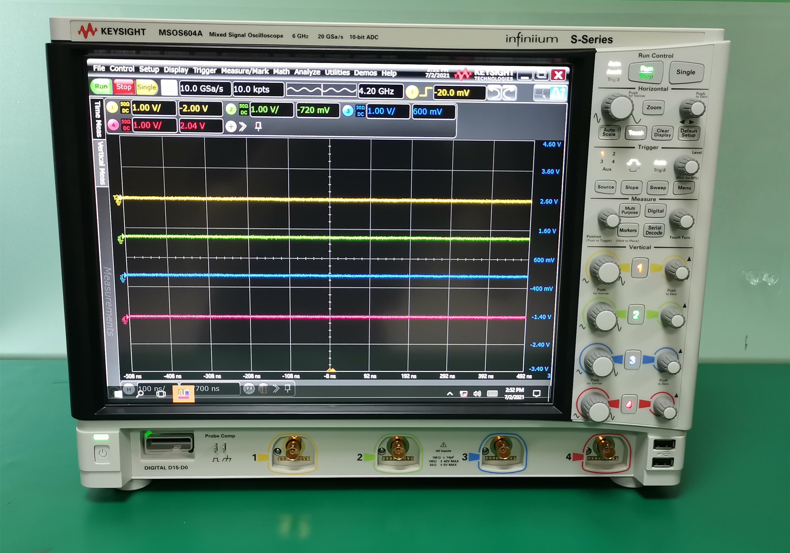Screen dimensions: 790x553
Task: Select the -20.0 mV trigger level field
Action: [460, 93]
